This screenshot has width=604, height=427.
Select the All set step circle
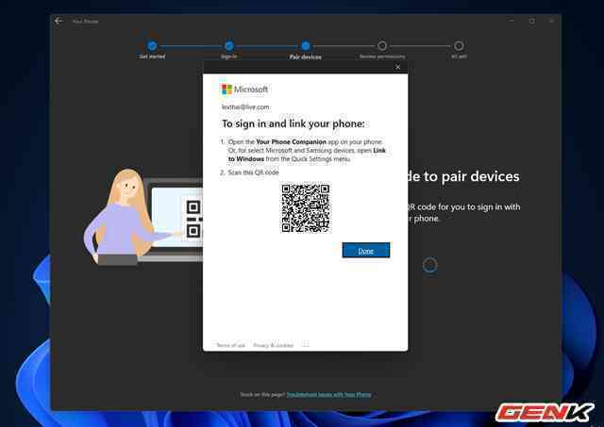point(459,46)
